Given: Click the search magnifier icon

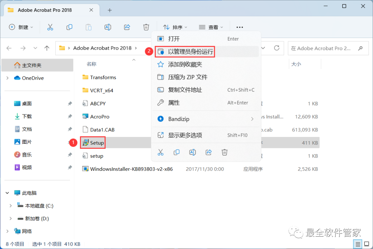Looking at the screenshot, I should coord(360,48).
